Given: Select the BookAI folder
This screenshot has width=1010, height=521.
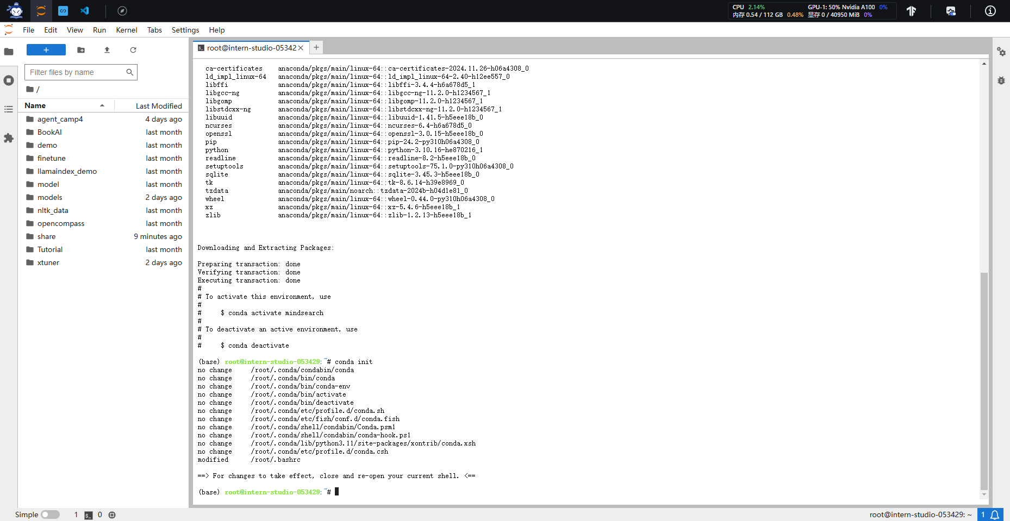Looking at the screenshot, I should (x=103, y=132).
